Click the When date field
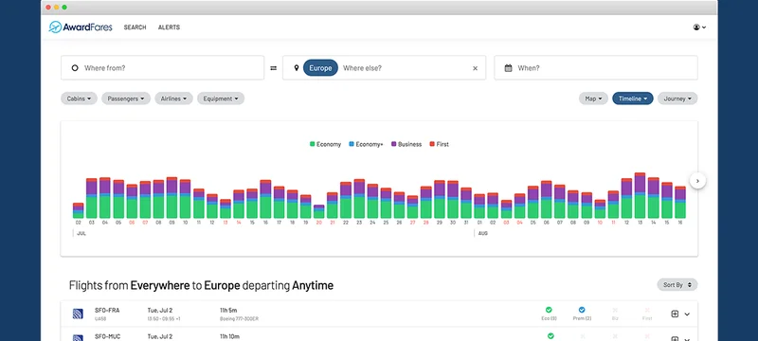The image size is (758, 341). click(x=596, y=67)
